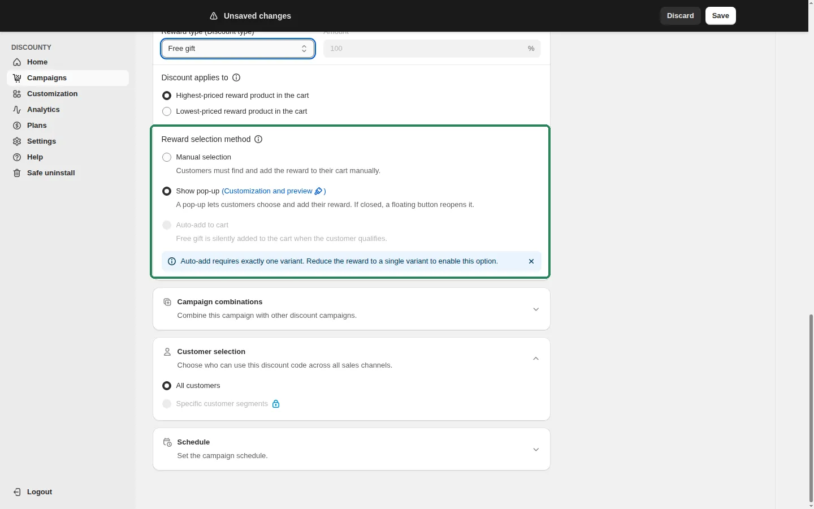Discard the unsaved changes
This screenshot has height=509, width=814.
click(681, 16)
